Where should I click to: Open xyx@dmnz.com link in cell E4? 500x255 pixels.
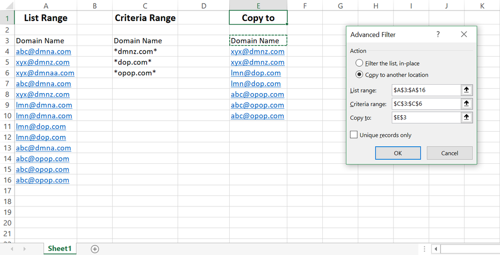click(258, 52)
